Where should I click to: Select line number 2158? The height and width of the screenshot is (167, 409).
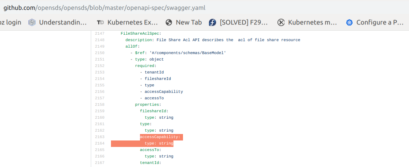click(100, 105)
